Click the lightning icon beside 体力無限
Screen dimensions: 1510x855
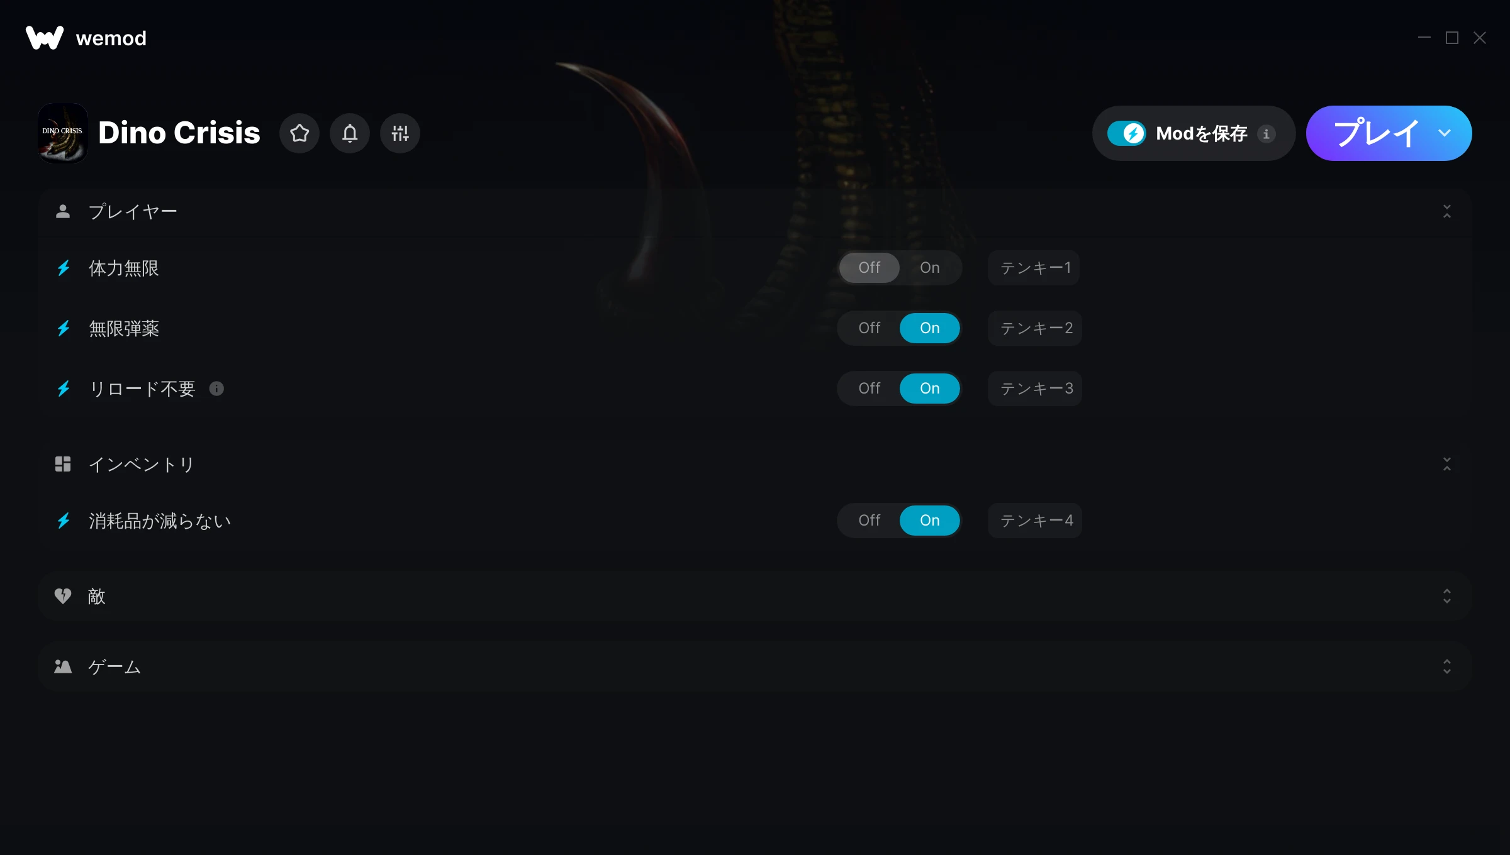coord(64,268)
